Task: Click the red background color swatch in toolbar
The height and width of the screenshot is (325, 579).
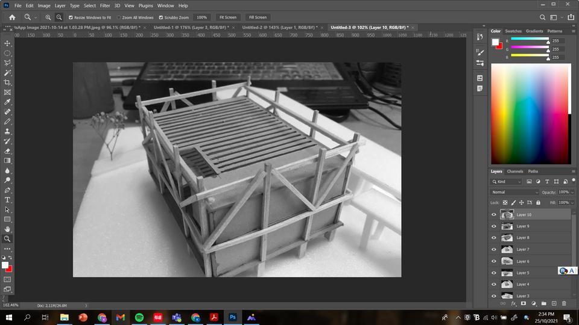Action: [10, 270]
